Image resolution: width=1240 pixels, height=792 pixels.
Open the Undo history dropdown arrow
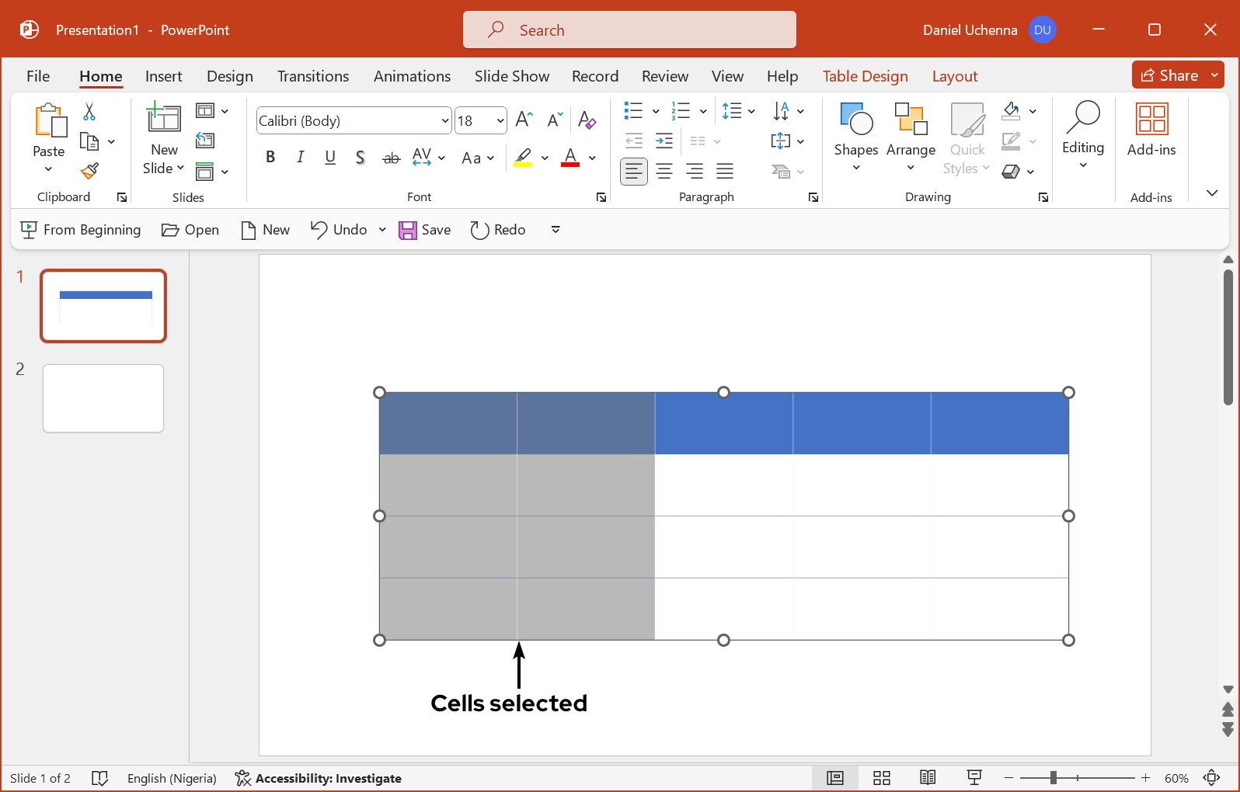coord(382,230)
